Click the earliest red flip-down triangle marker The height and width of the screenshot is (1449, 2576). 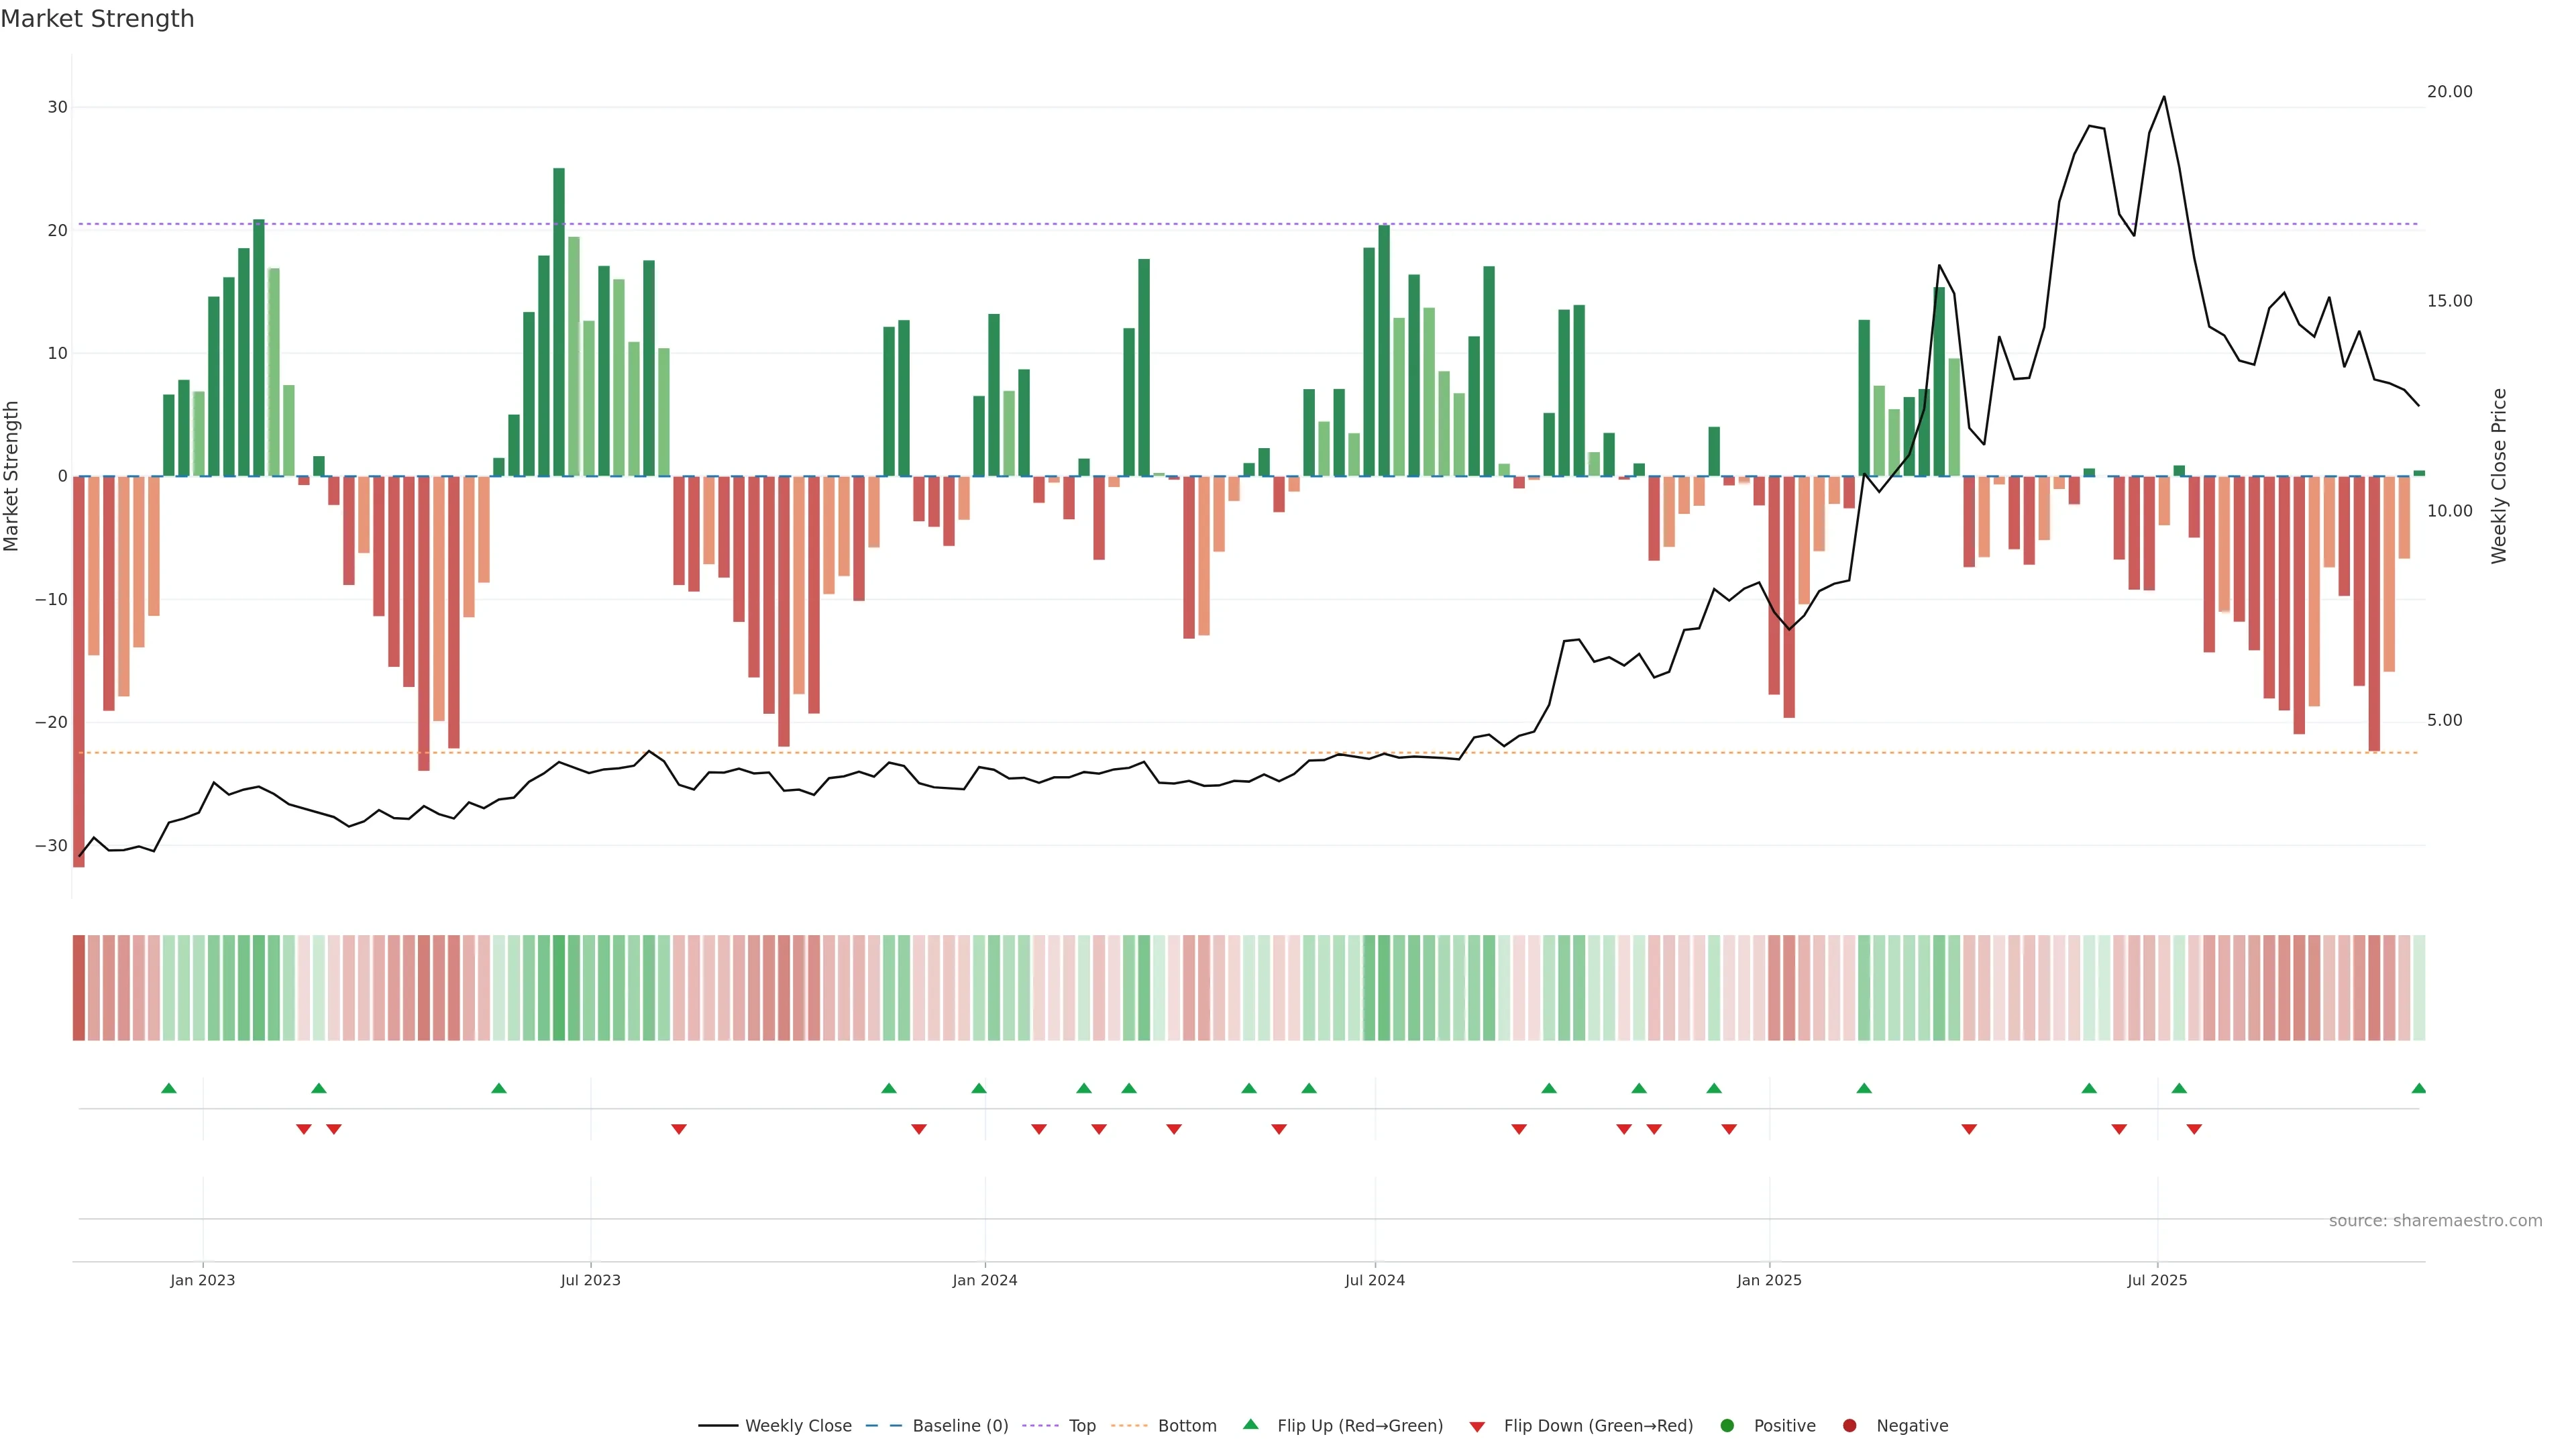click(304, 1129)
